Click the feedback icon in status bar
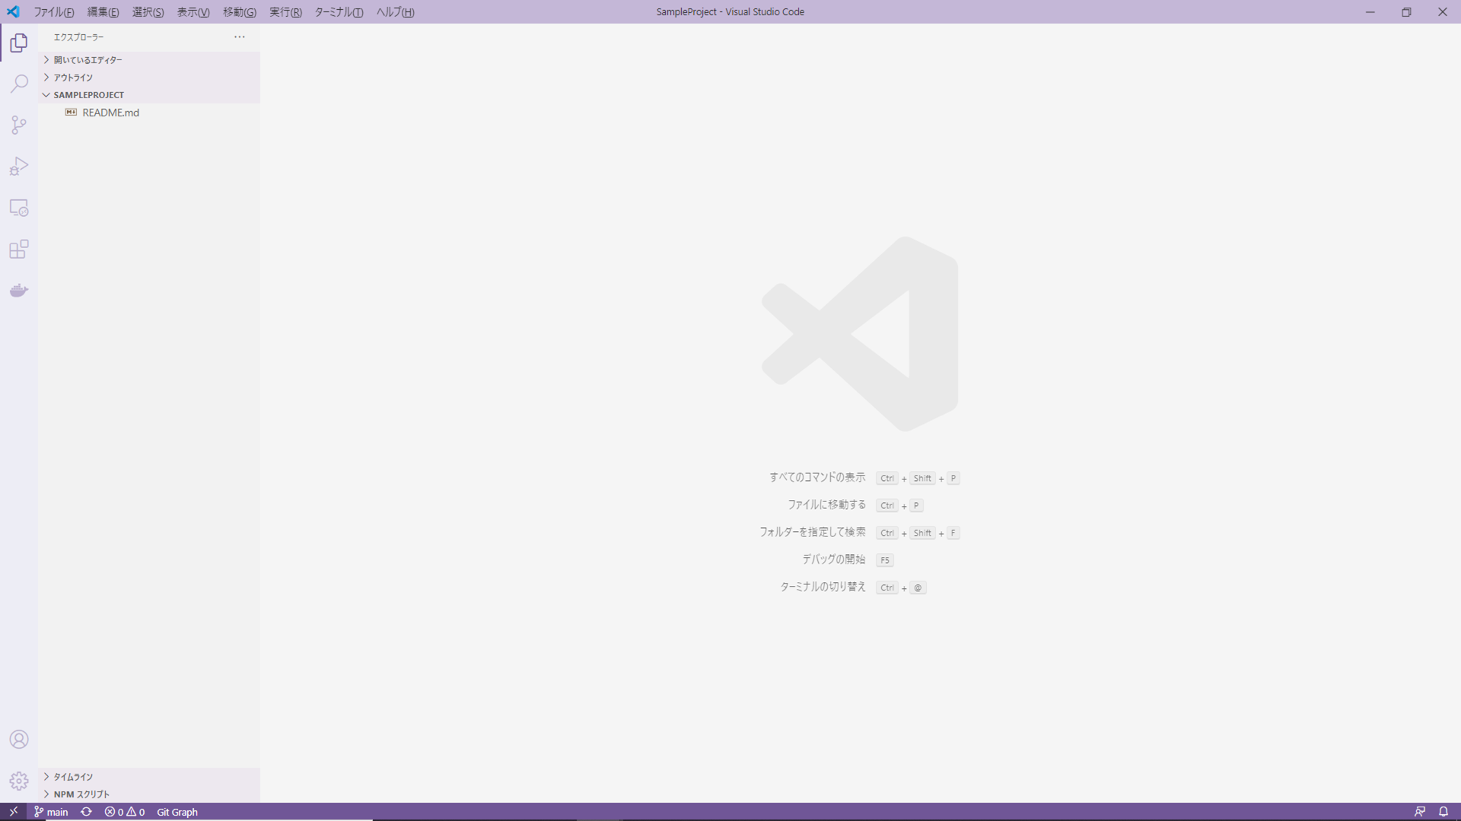Viewport: 1461px width, 821px height. [x=1420, y=812]
